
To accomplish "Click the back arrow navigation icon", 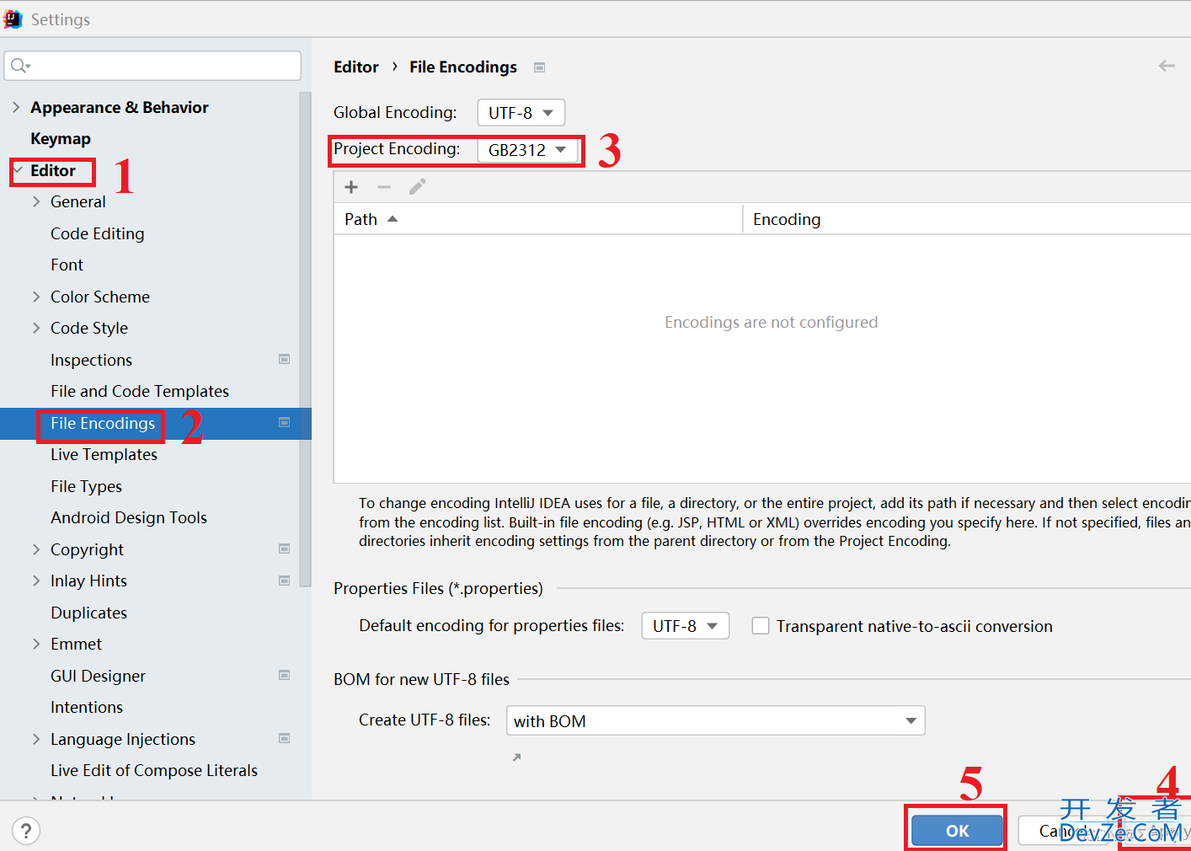I will pos(1167,66).
